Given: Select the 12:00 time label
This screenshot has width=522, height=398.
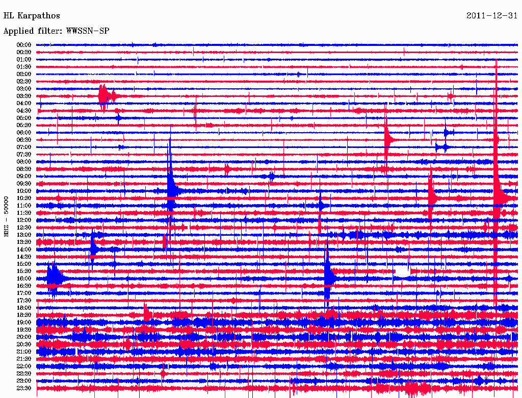Looking at the screenshot, I should click(23, 220).
